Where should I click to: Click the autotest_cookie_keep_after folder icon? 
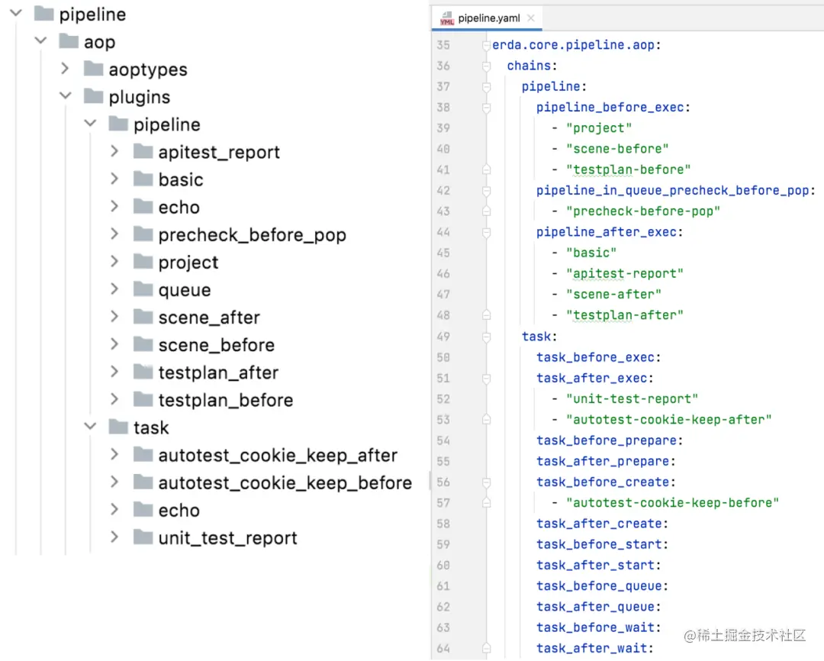tap(143, 454)
